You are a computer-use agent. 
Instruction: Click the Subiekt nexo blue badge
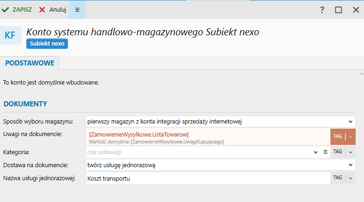47,44
